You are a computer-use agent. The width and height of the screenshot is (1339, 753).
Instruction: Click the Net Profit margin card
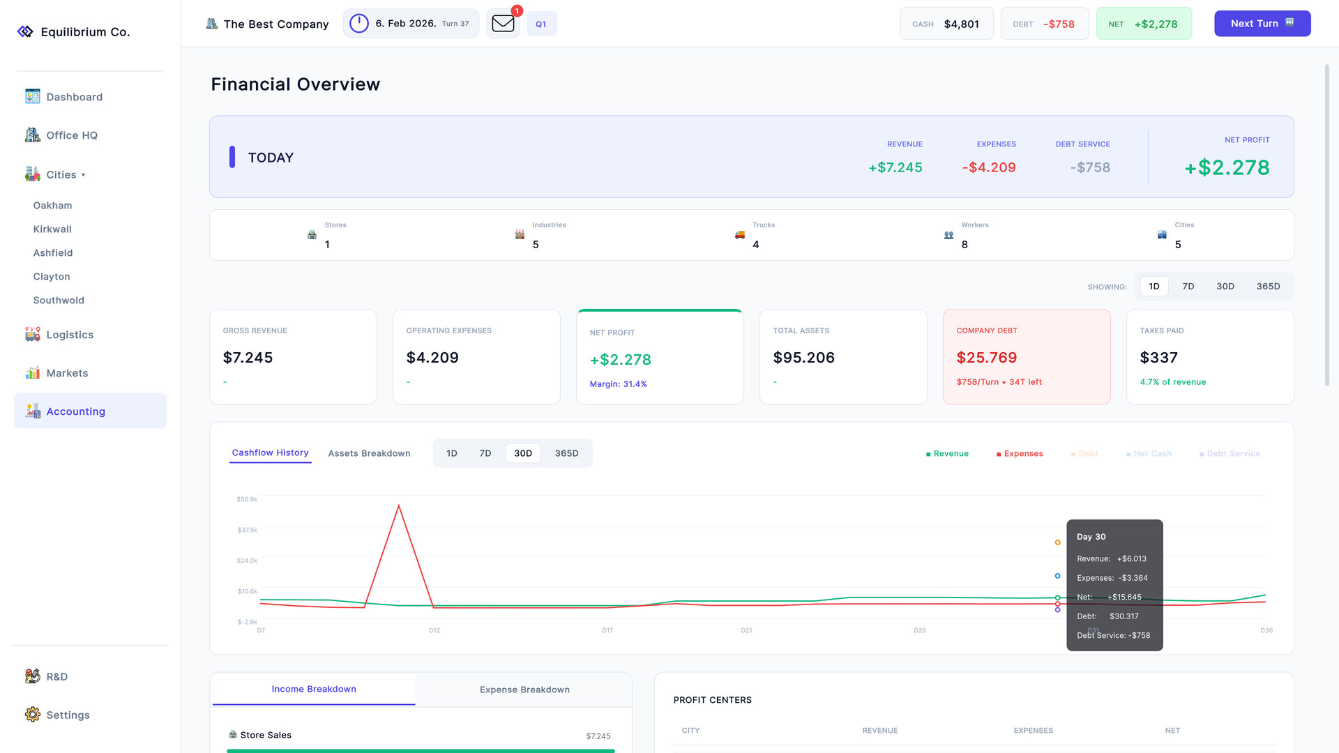point(660,356)
